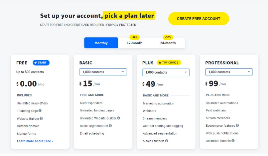Viewport: 268px width, 156px height.
Task: Click CREATE FREE ACCOUNT button
Action: click(x=199, y=19)
